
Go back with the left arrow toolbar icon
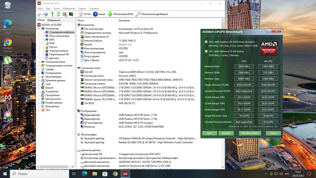click(39, 14)
